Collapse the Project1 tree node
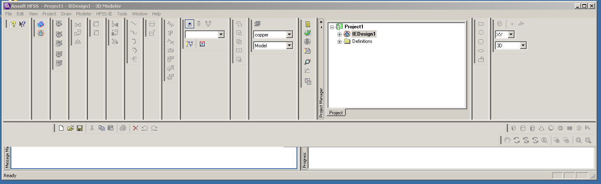 point(332,27)
